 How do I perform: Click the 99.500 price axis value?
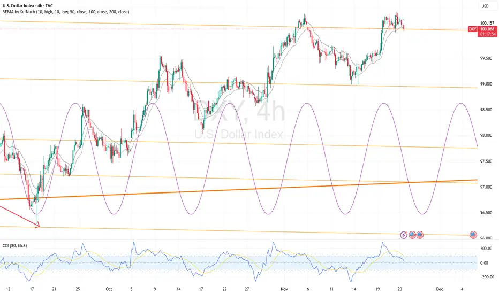coord(486,58)
